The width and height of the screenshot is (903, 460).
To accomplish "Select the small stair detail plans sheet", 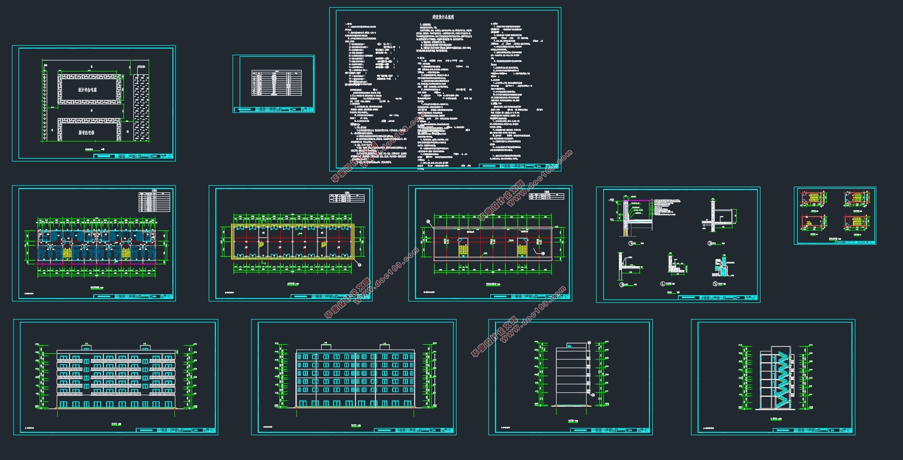I will (835, 216).
